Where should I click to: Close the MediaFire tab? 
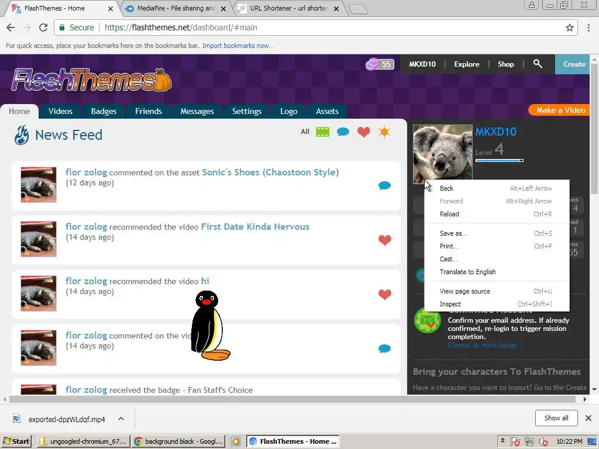(x=223, y=8)
